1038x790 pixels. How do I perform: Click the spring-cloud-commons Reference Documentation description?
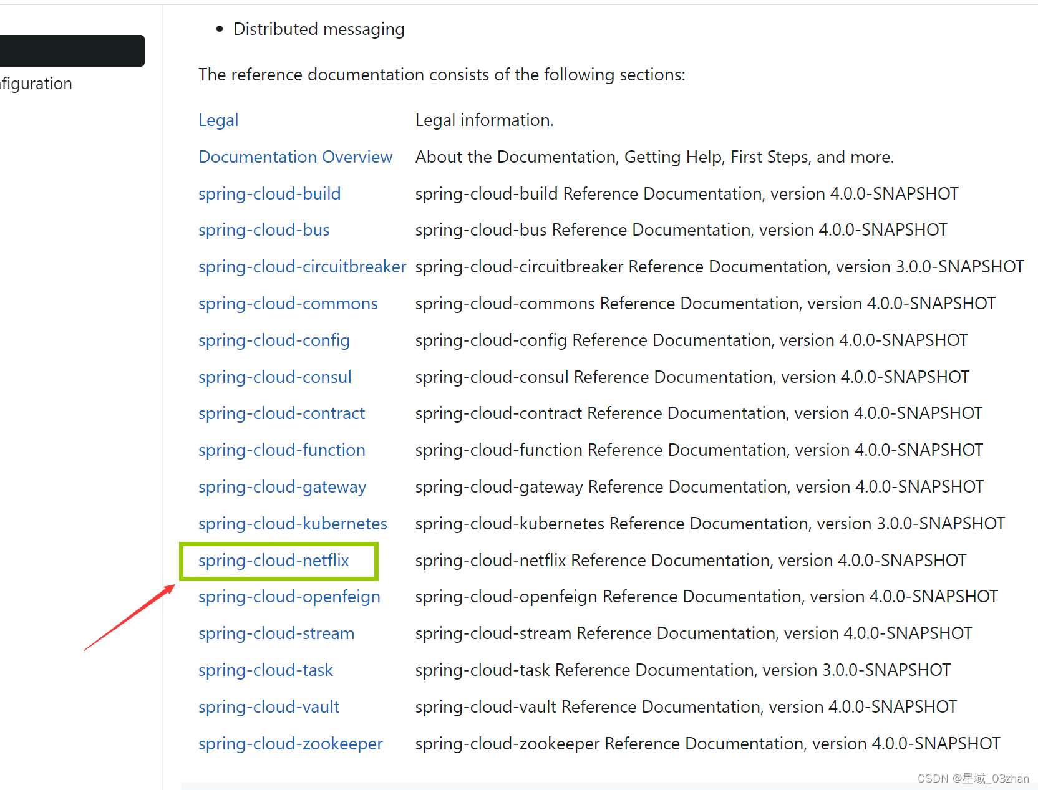tap(706, 304)
